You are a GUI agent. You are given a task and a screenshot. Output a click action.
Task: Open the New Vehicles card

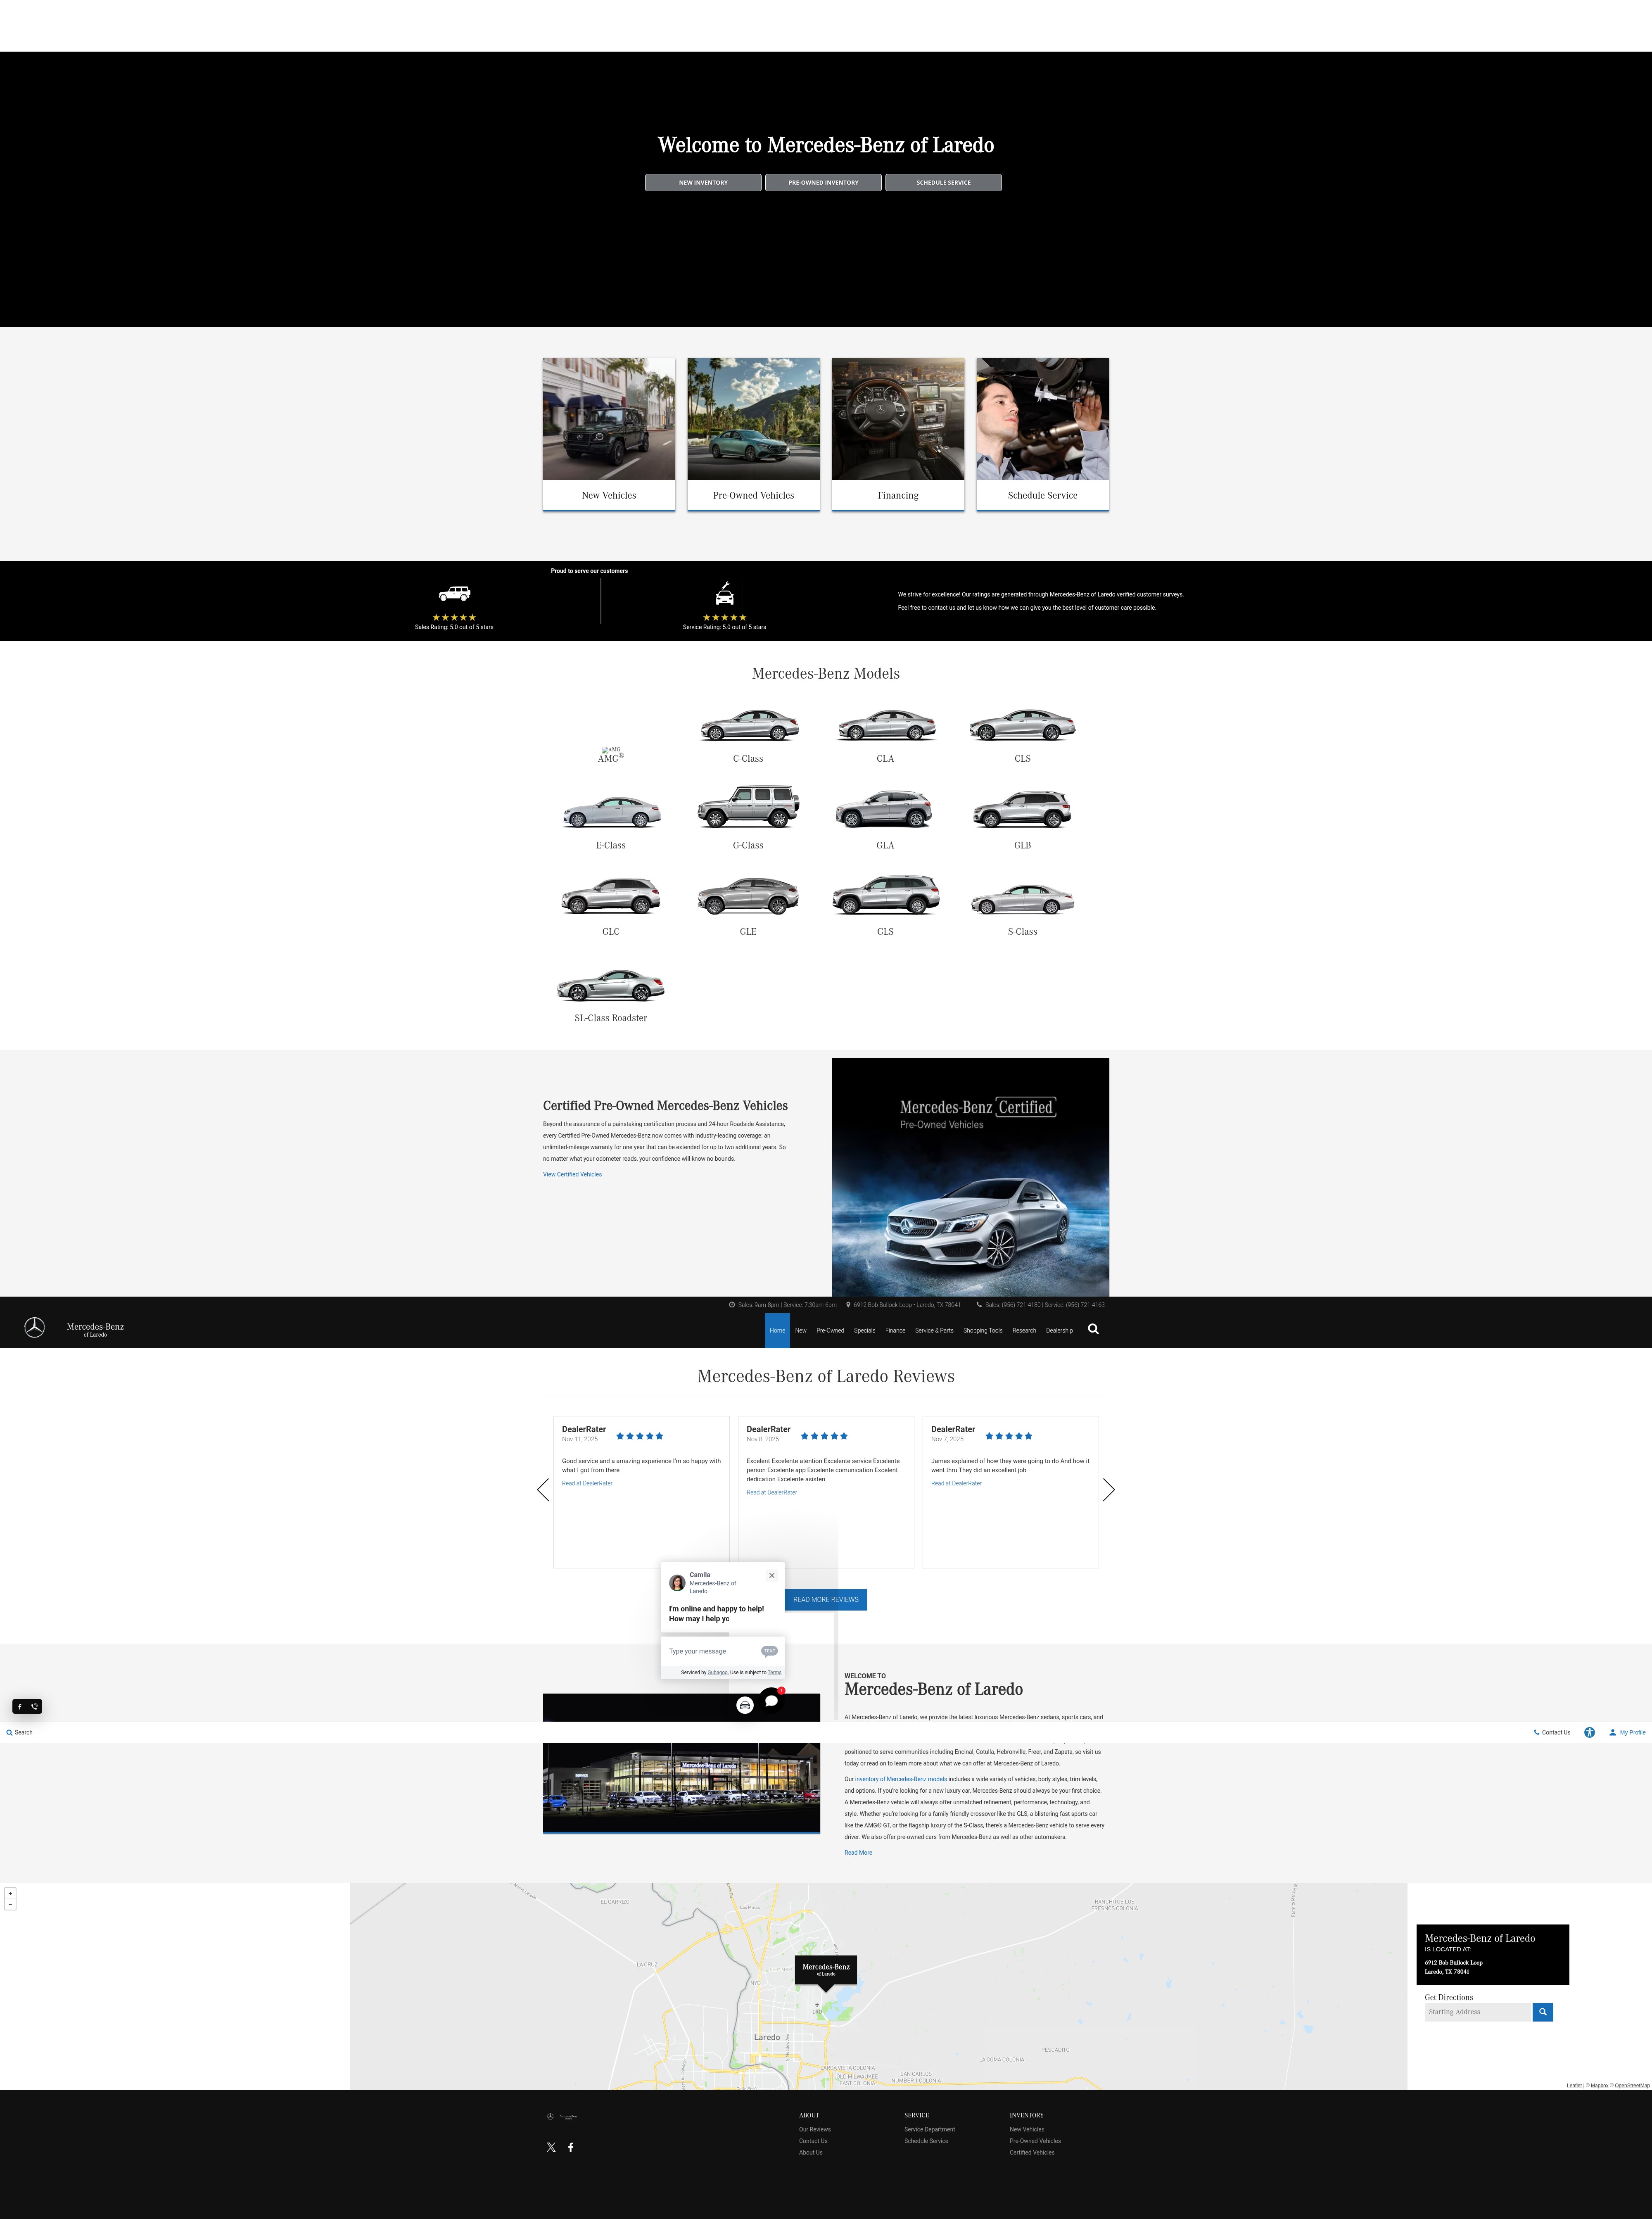(x=609, y=434)
